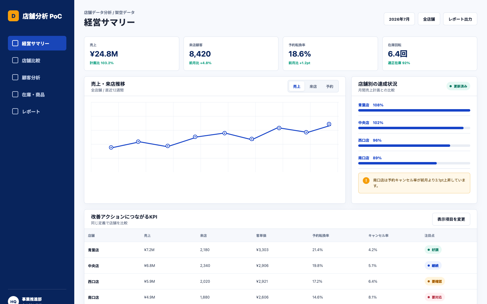Open the 全店舗 store filter
This screenshot has width=487, height=304.
(429, 19)
